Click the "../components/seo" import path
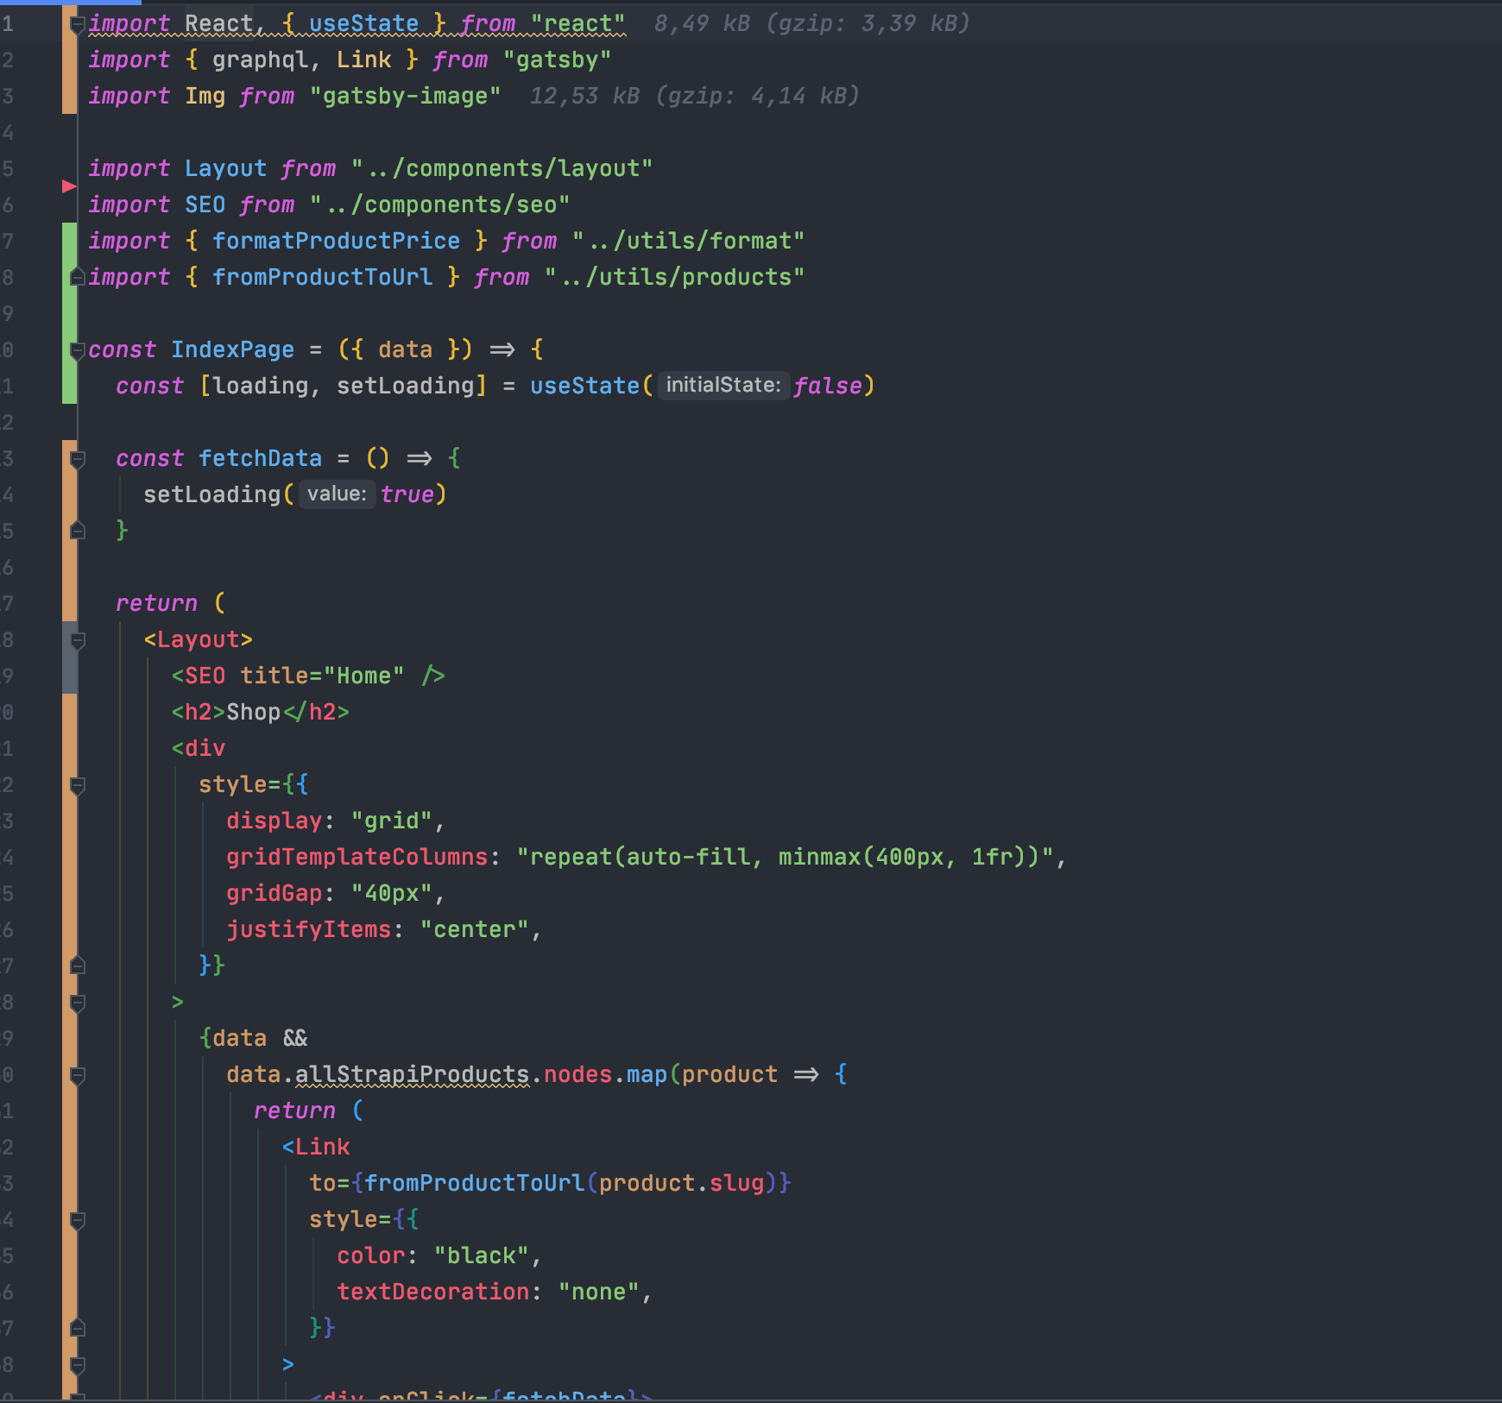The width and height of the screenshot is (1502, 1403). (x=439, y=204)
